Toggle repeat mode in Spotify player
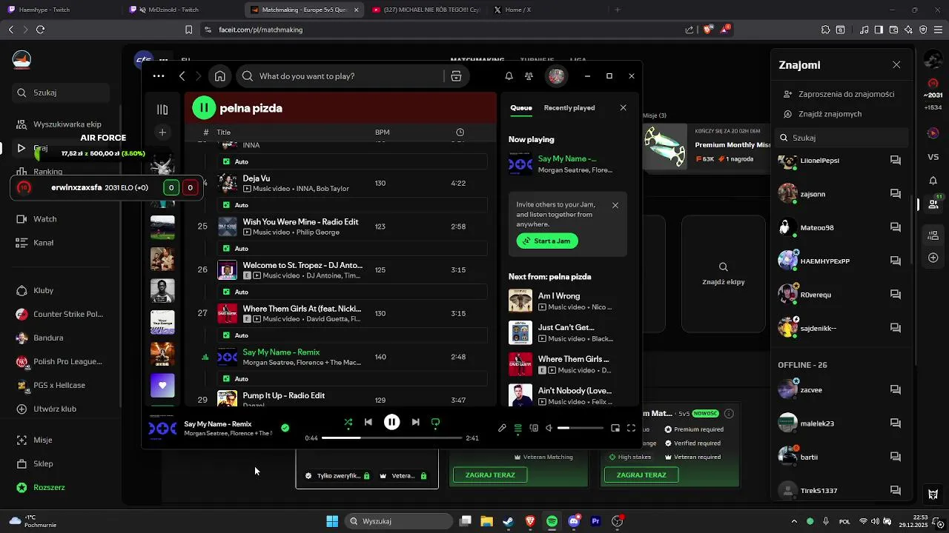949x533 pixels. [x=435, y=423]
